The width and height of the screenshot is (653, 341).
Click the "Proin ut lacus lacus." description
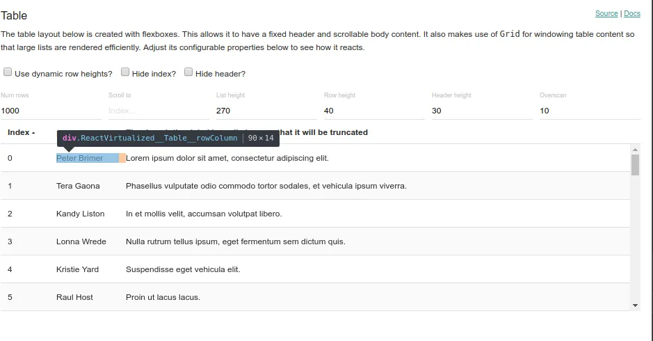[x=163, y=297]
